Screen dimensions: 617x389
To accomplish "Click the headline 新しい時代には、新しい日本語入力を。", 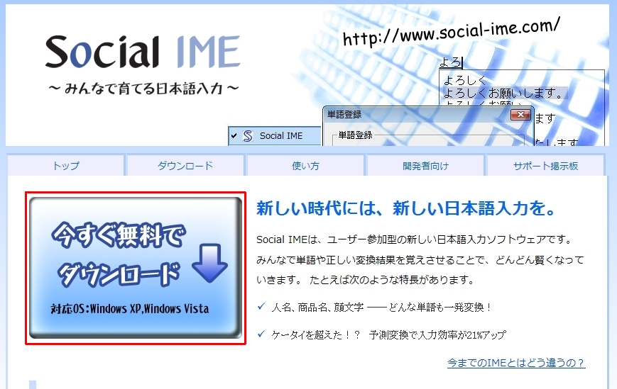I will coord(405,208).
